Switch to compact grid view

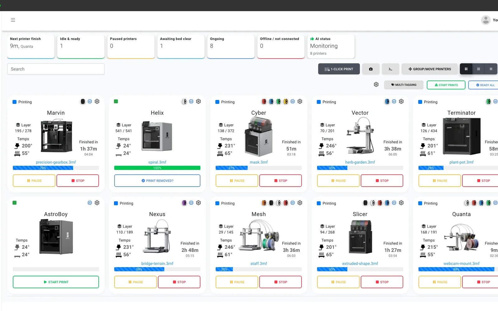(x=478, y=69)
